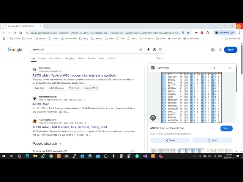Open options for the RapidTables.com result
243x182 pixels.
click(85, 123)
